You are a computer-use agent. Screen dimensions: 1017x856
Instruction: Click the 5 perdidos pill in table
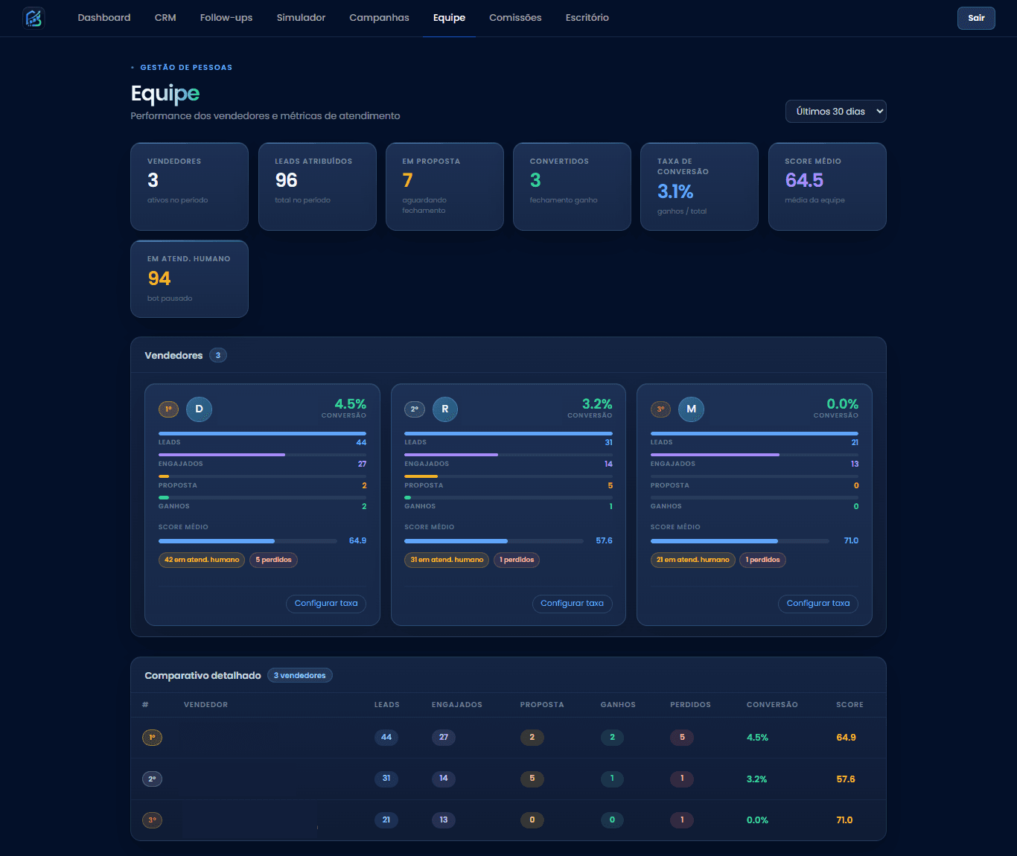[x=682, y=738]
